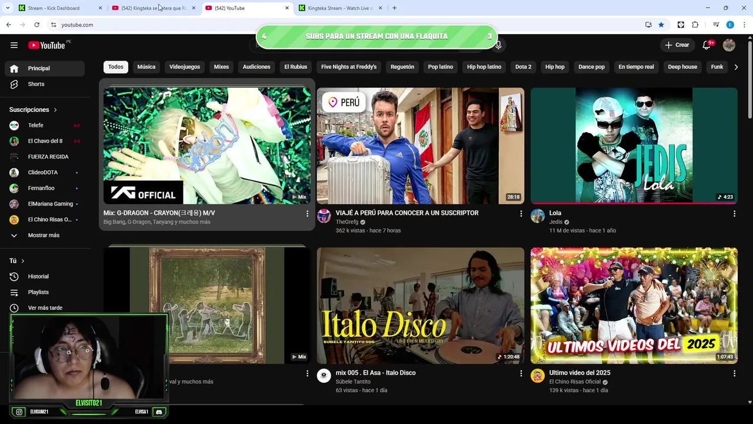753x424 pixels.
Task: Click Jedis channel avatar
Action: [538, 216]
